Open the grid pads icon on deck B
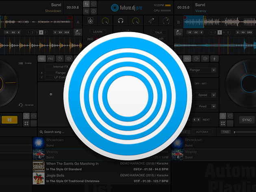The image size is (256, 192). tap(223, 123)
